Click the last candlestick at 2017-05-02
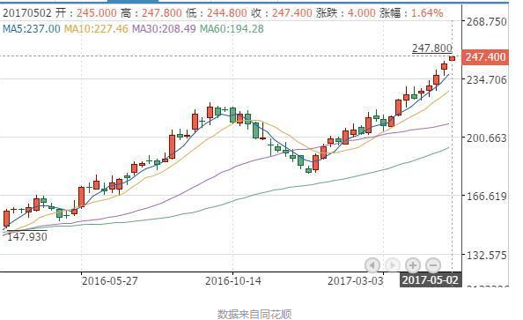 (x=453, y=58)
